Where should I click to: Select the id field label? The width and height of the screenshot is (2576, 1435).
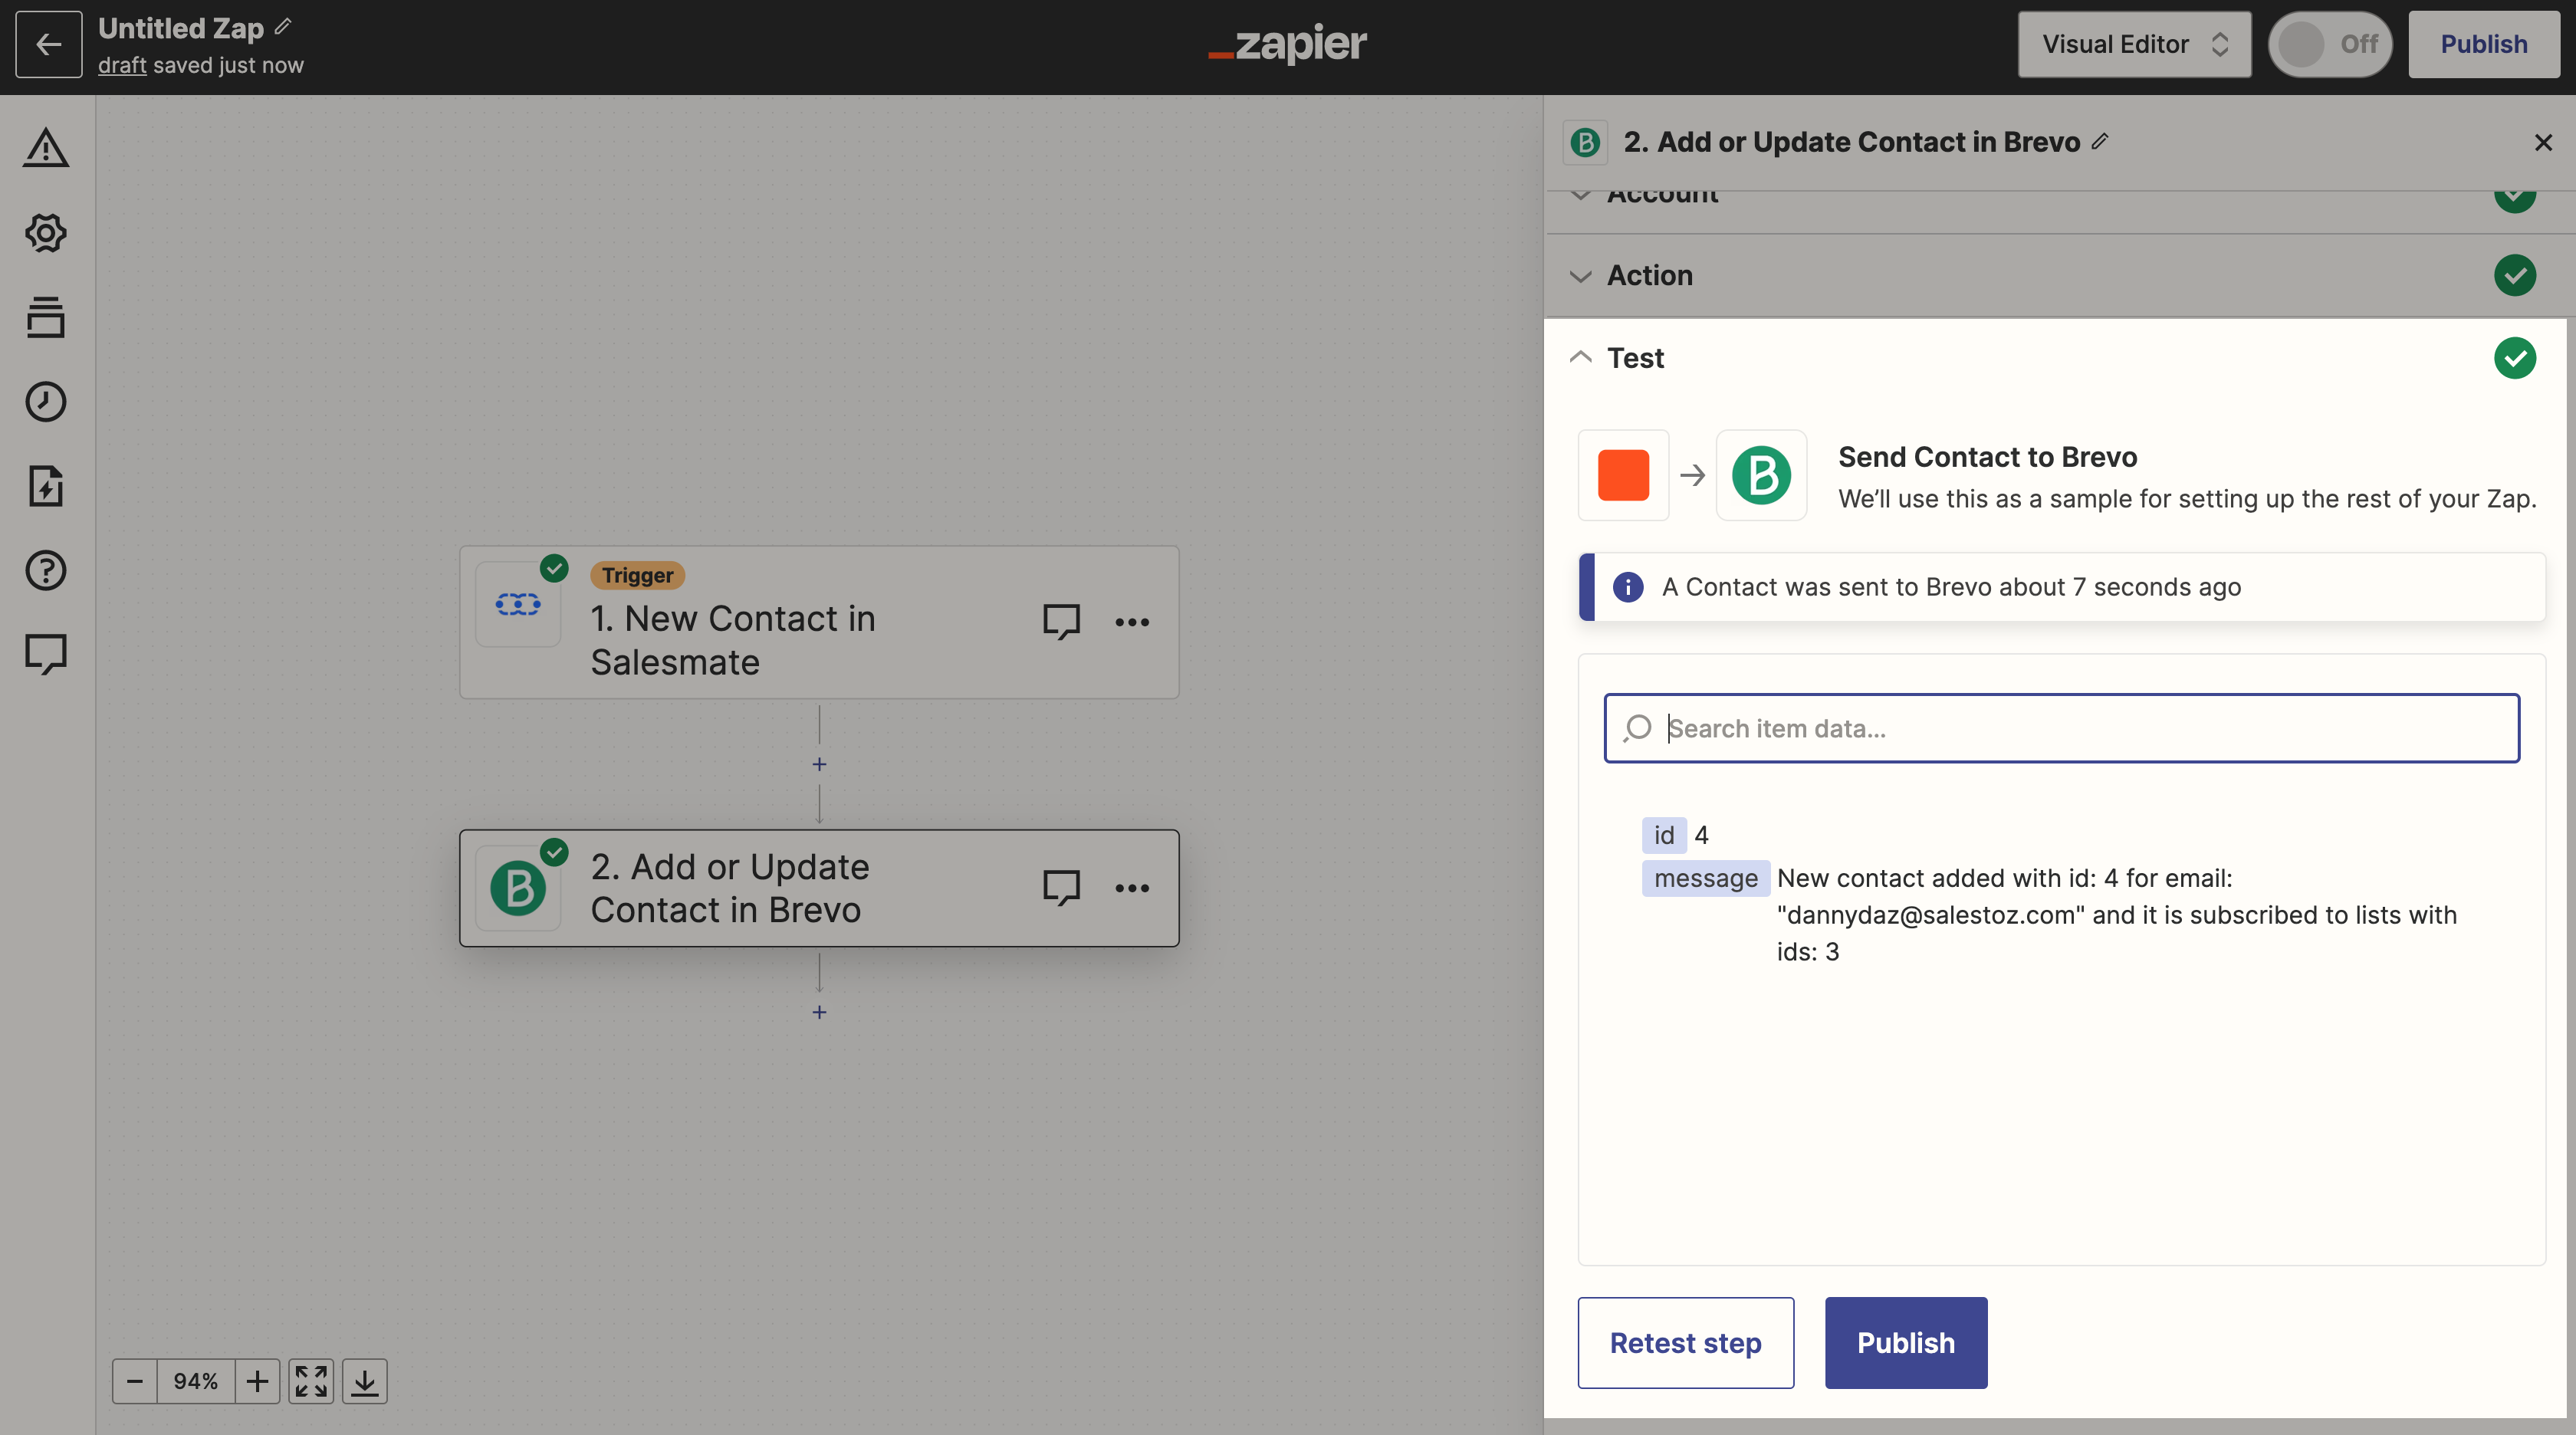1663,835
